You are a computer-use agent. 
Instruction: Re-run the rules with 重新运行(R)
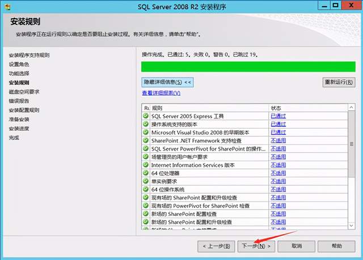click(339, 82)
